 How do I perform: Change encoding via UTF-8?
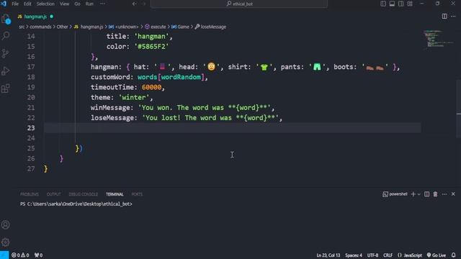tap(372, 255)
